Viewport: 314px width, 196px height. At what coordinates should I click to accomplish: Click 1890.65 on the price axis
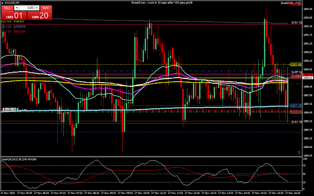pos(308,52)
